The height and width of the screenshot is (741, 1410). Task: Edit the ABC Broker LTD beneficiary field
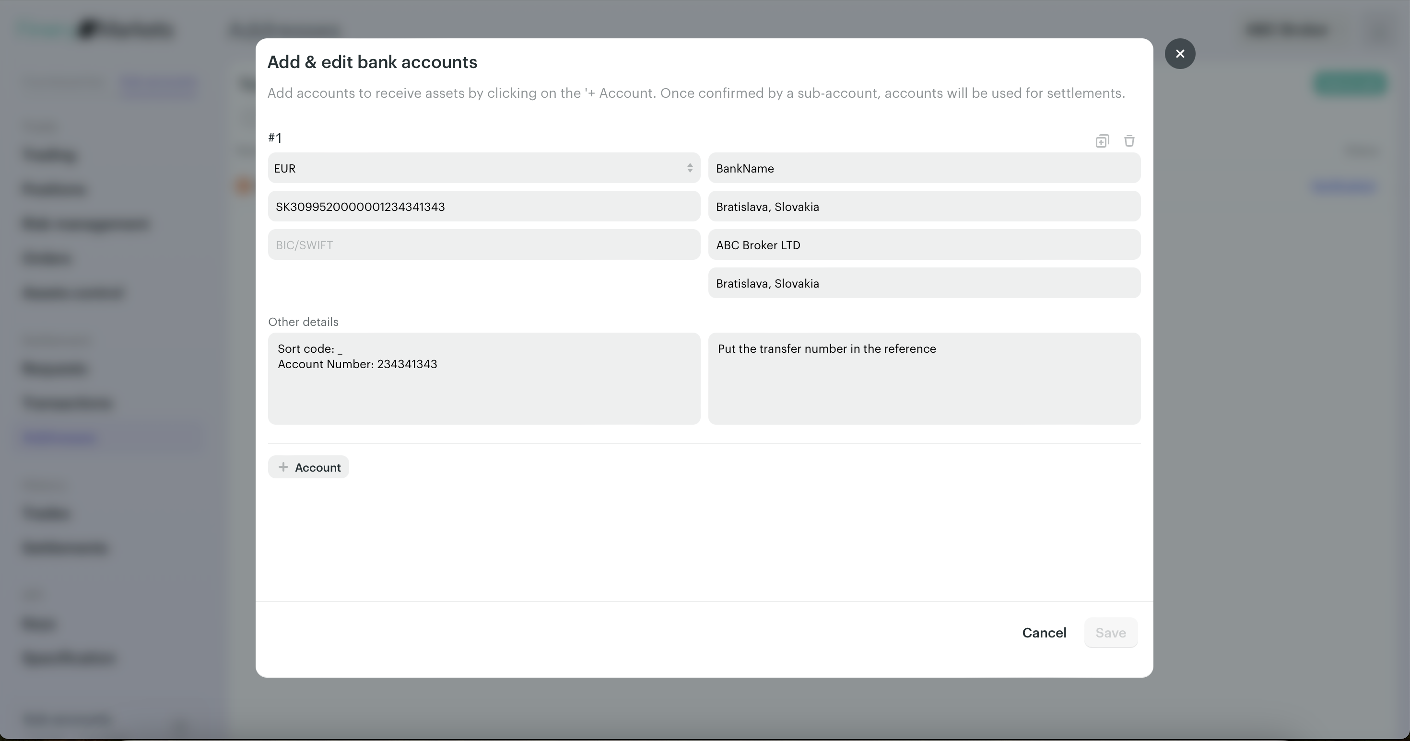pos(925,244)
